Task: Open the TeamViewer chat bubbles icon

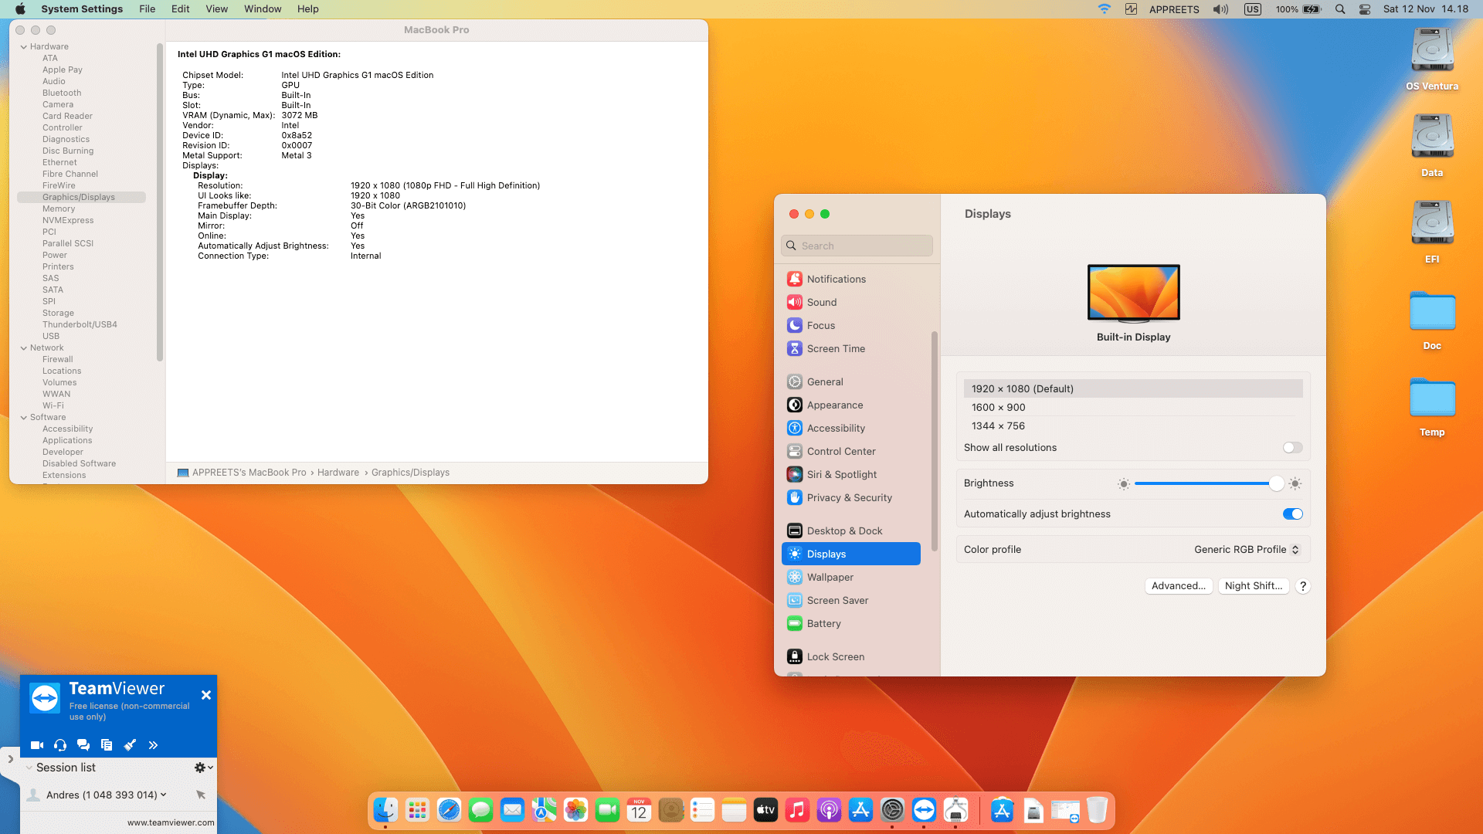Action: (x=83, y=745)
